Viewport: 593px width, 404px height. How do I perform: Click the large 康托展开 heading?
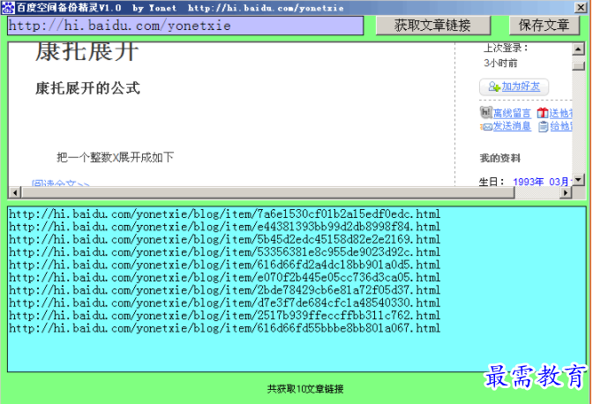pos(87,52)
